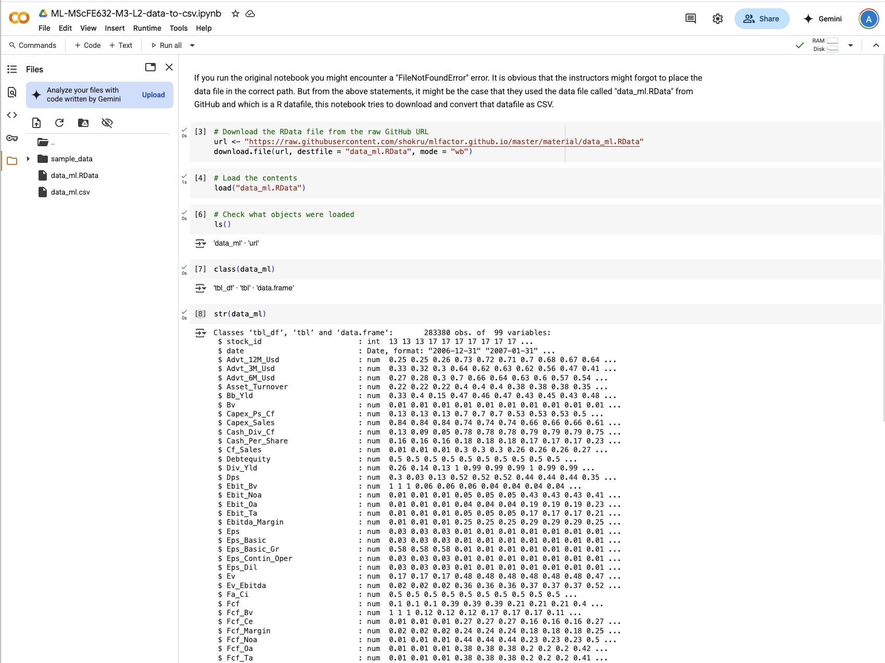Collapse the header with the up chevron
Image resolution: width=885 pixels, height=663 pixels.
click(876, 45)
